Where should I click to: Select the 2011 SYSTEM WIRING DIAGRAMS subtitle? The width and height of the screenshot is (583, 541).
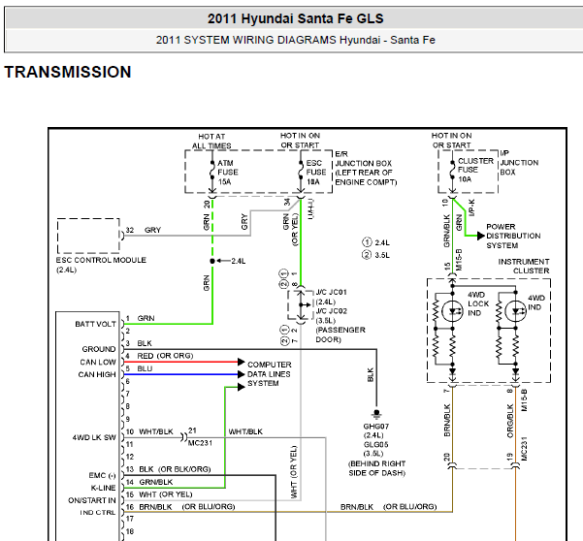[x=295, y=40]
